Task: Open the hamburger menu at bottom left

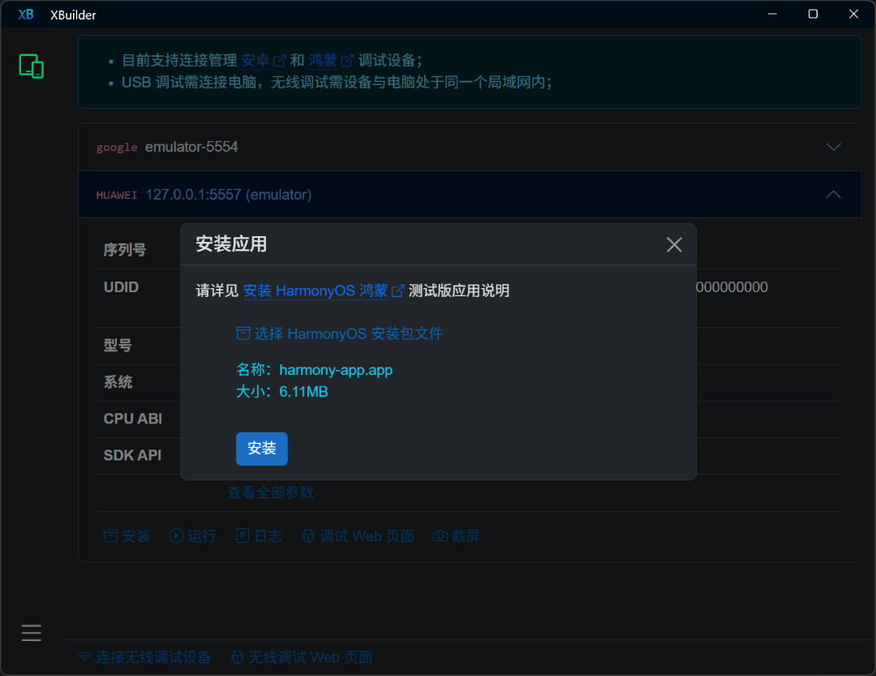Action: tap(32, 632)
